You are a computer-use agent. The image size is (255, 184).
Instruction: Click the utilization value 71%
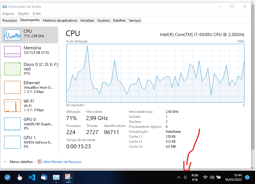tap(72, 118)
